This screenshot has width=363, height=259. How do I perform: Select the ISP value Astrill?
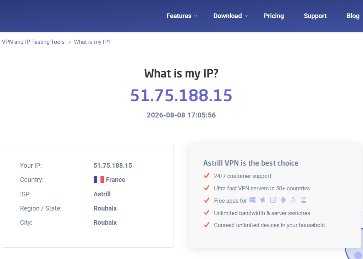pos(102,194)
